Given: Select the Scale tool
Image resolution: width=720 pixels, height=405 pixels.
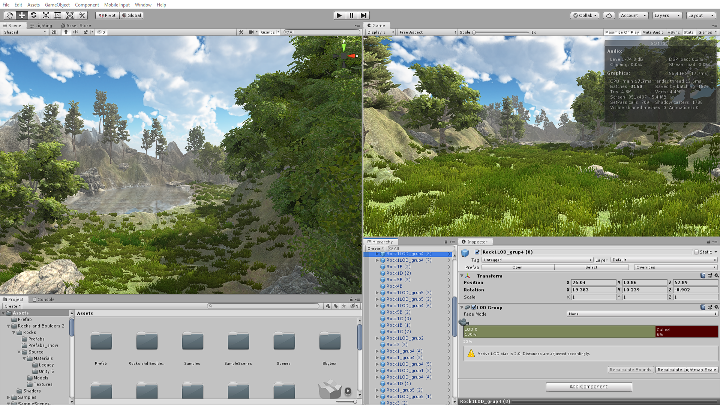Looking at the screenshot, I should 46,15.
